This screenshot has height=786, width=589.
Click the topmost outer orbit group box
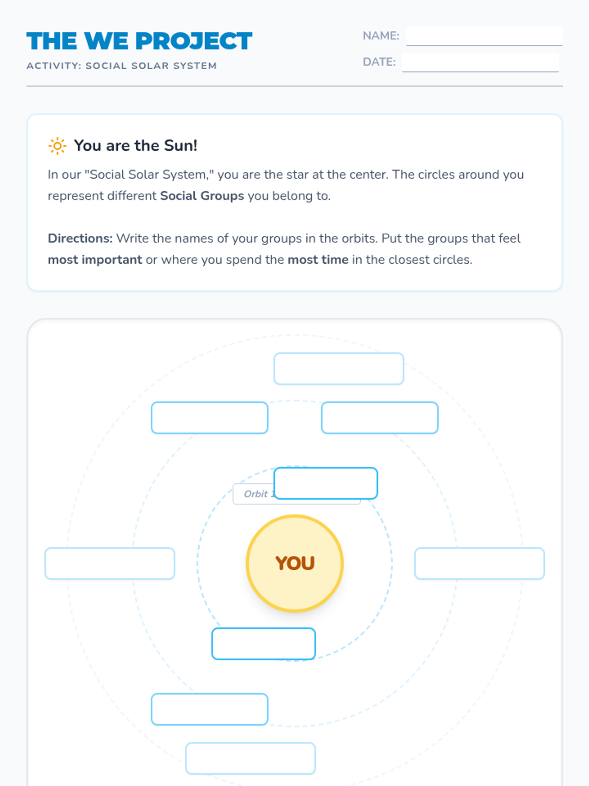(339, 368)
